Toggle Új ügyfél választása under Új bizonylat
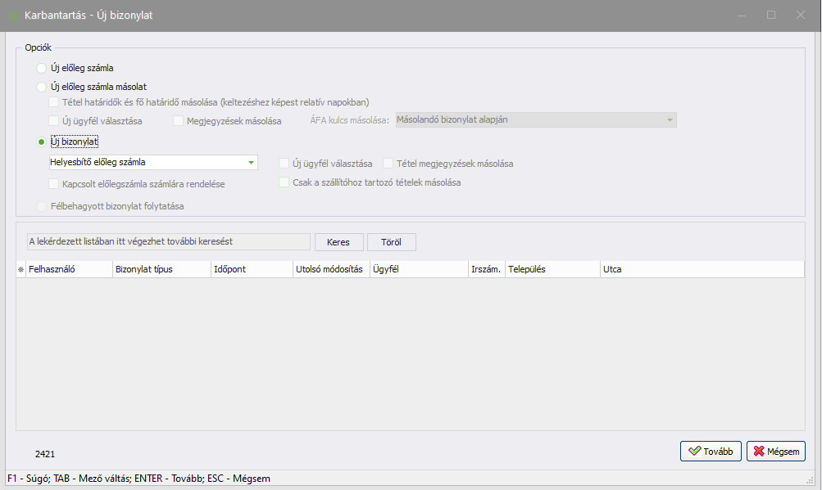This screenshot has height=490, width=822. 284,164
